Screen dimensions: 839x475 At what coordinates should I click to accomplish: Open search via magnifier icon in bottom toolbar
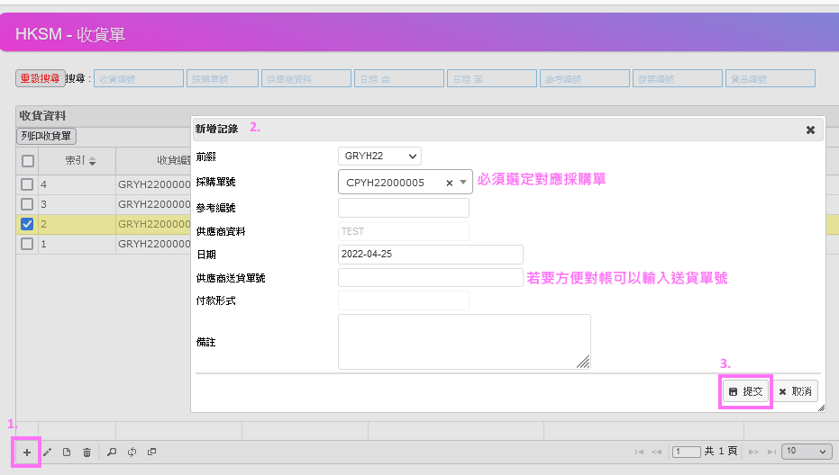coord(112,452)
